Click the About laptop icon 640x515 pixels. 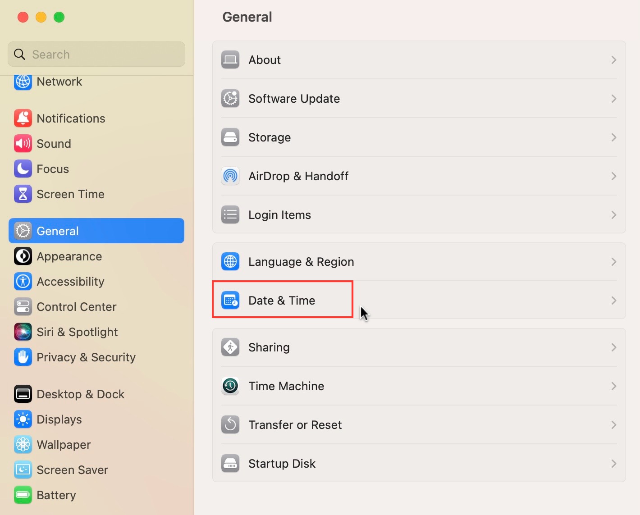click(x=230, y=60)
